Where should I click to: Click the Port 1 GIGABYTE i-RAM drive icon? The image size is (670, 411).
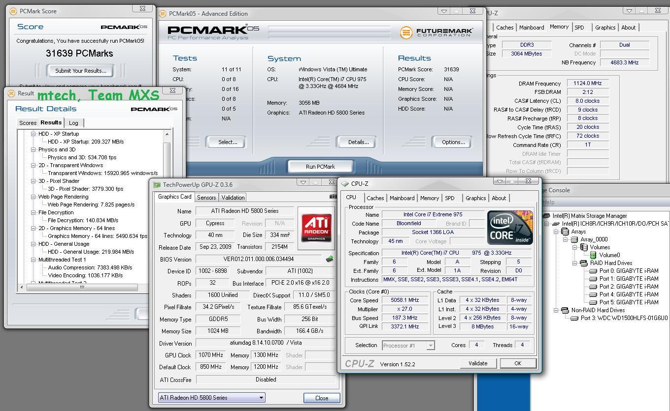coord(593,279)
